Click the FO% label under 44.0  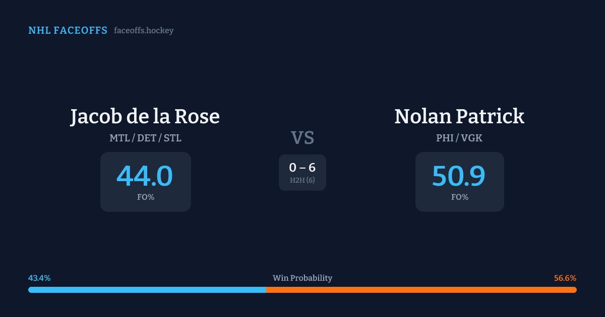tap(146, 197)
